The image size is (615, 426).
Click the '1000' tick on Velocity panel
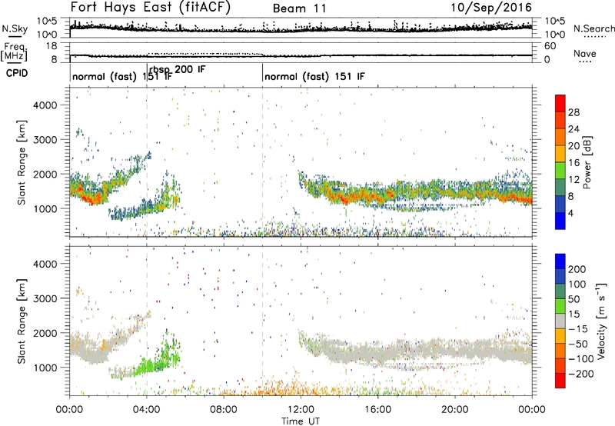pyautogui.click(x=45, y=368)
